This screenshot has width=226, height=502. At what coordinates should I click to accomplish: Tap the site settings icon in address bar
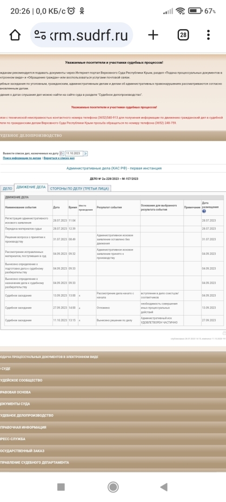[x=40, y=35]
